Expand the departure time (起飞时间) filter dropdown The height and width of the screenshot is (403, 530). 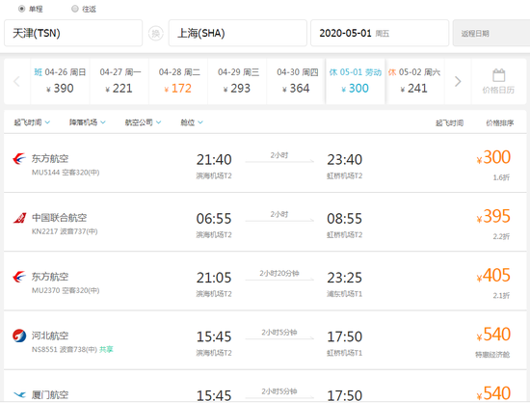[x=32, y=122]
